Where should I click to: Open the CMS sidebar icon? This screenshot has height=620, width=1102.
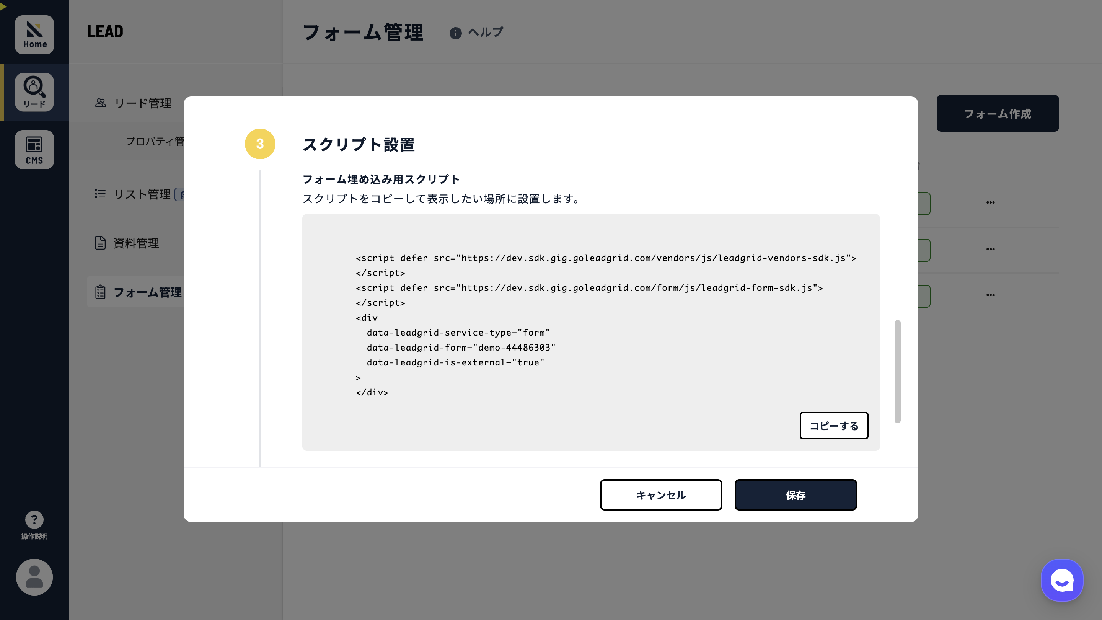[34, 149]
